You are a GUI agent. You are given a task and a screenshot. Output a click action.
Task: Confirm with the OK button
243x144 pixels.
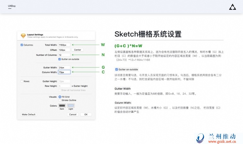(x=86, y=115)
